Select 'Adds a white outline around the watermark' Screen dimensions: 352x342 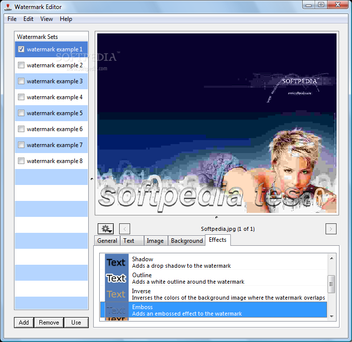pos(188,282)
